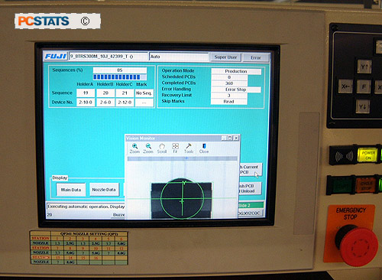Image resolution: width=382 pixels, height=280 pixels.
Task: Click the Super User button
Action: (x=225, y=57)
